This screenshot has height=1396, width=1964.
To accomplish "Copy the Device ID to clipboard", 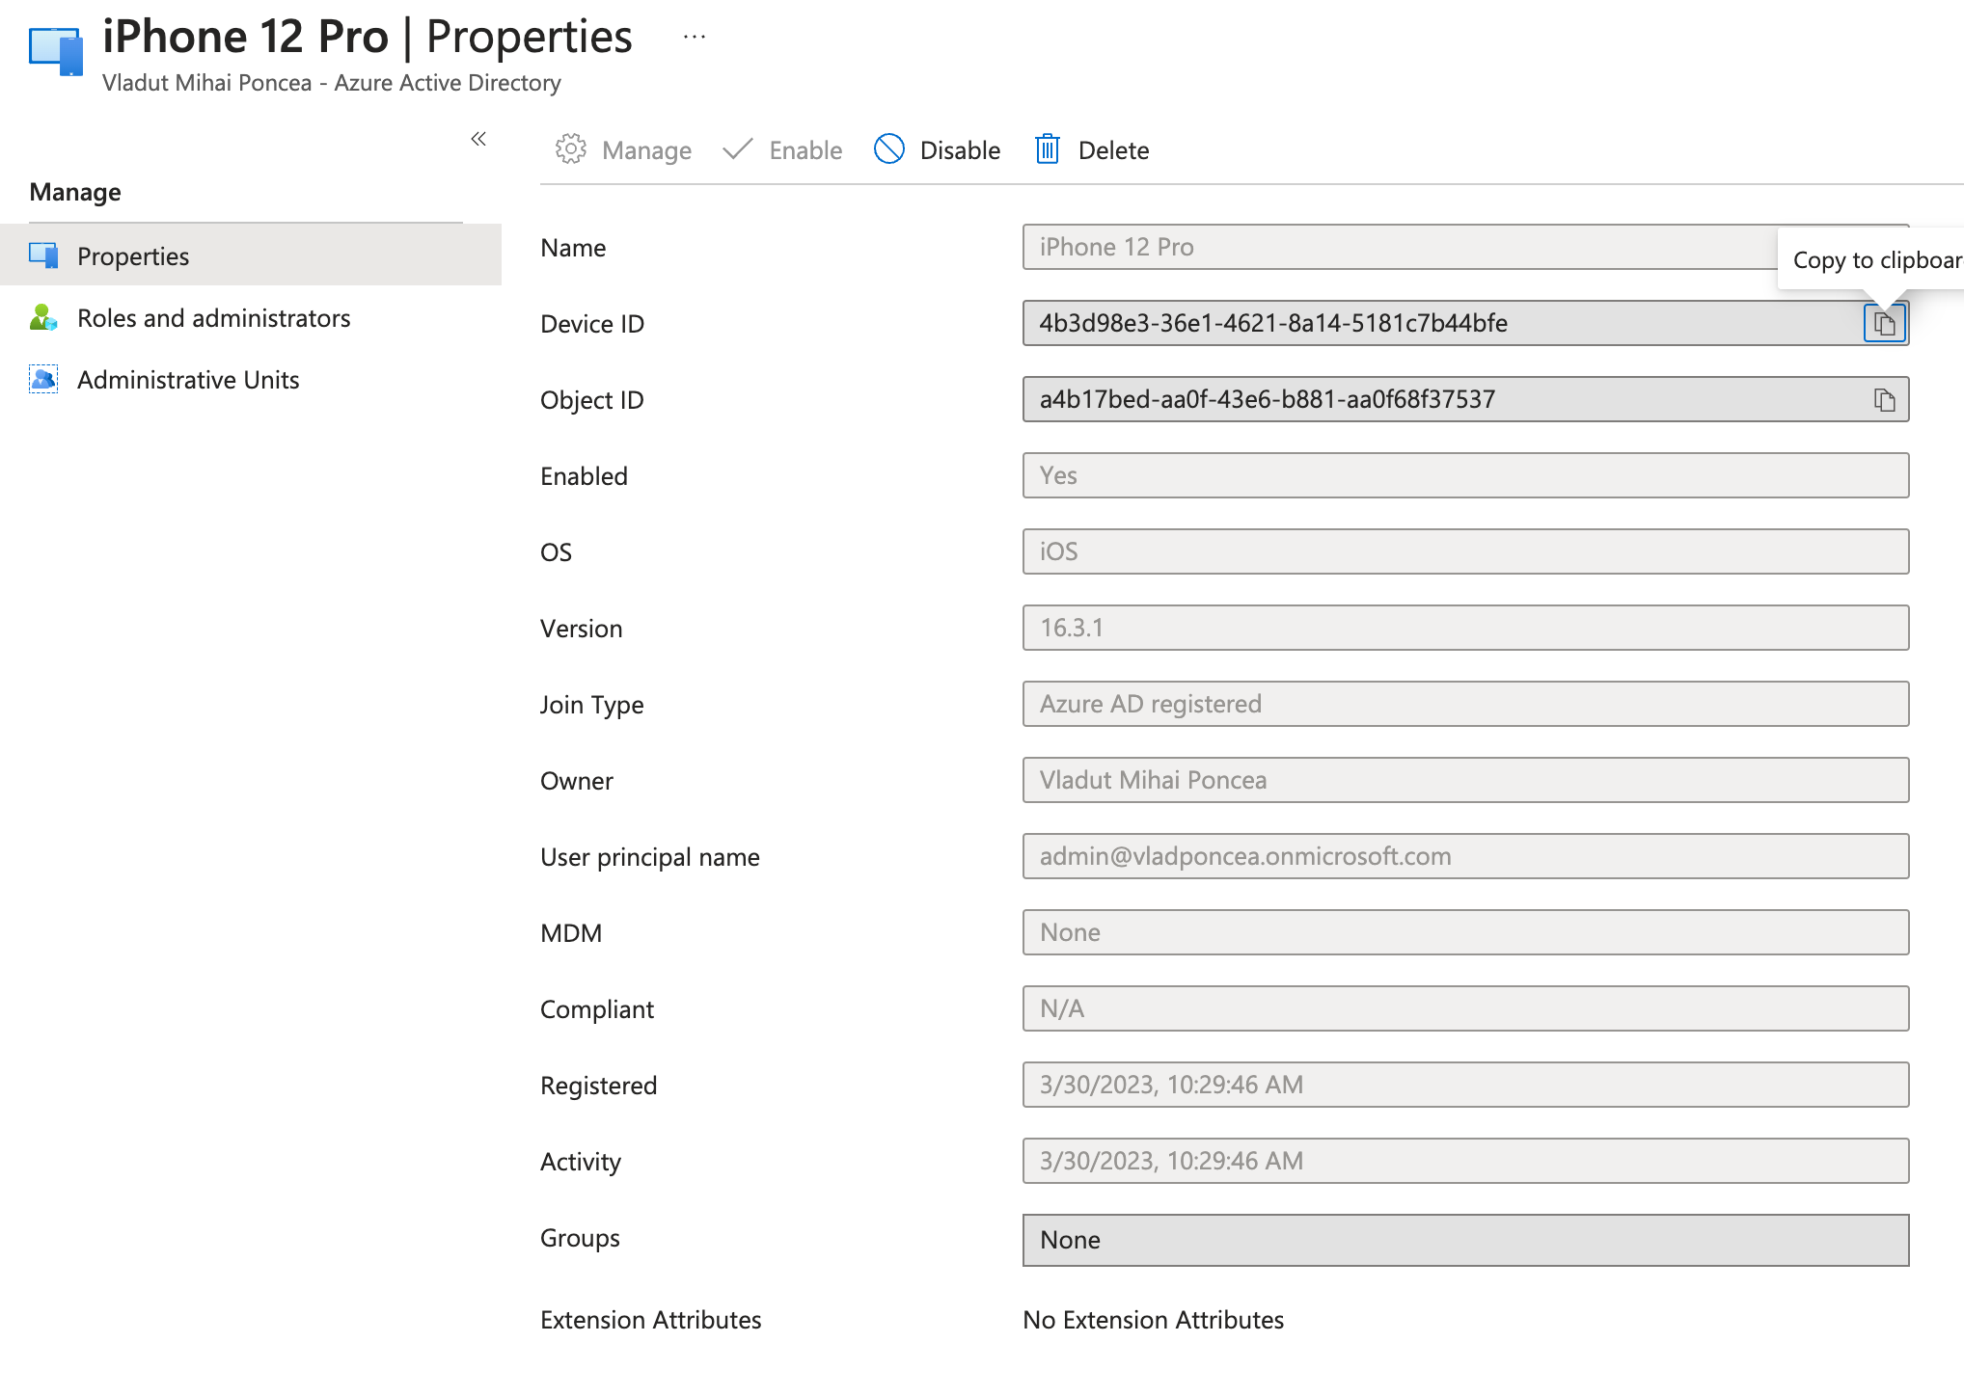I will pyautogui.click(x=1884, y=324).
